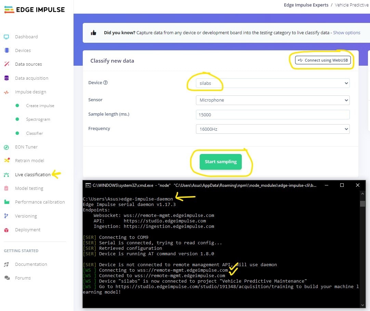Select Live classification menu item
This screenshot has width=370, height=311.
(33, 174)
